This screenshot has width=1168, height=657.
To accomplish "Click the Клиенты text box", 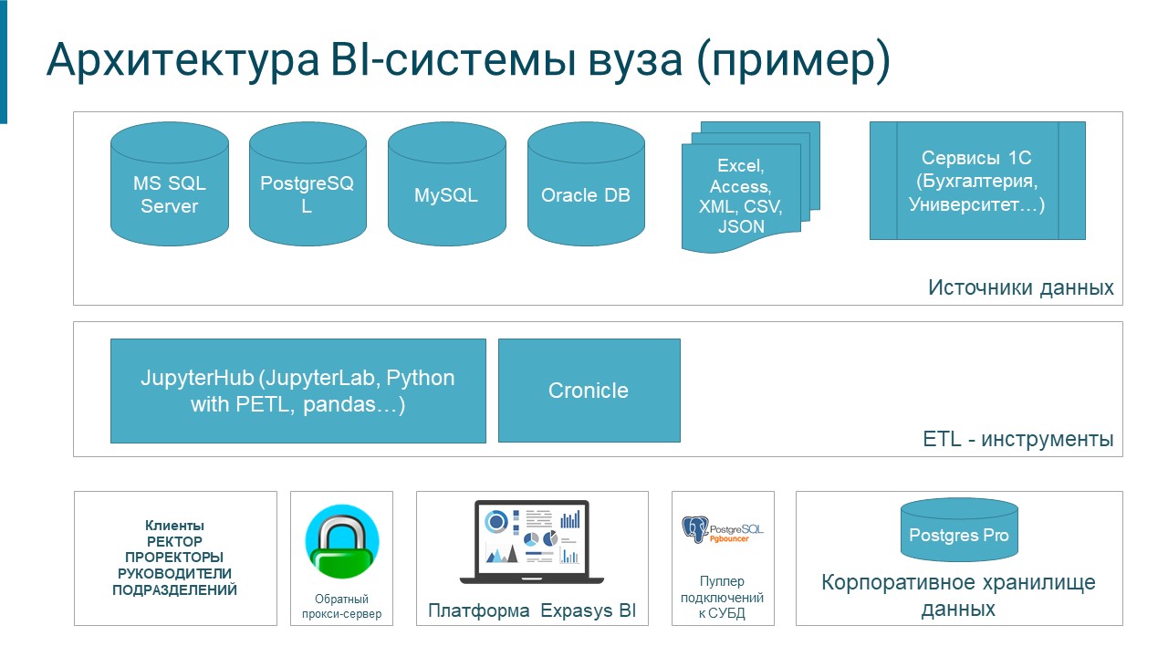I will click(175, 558).
